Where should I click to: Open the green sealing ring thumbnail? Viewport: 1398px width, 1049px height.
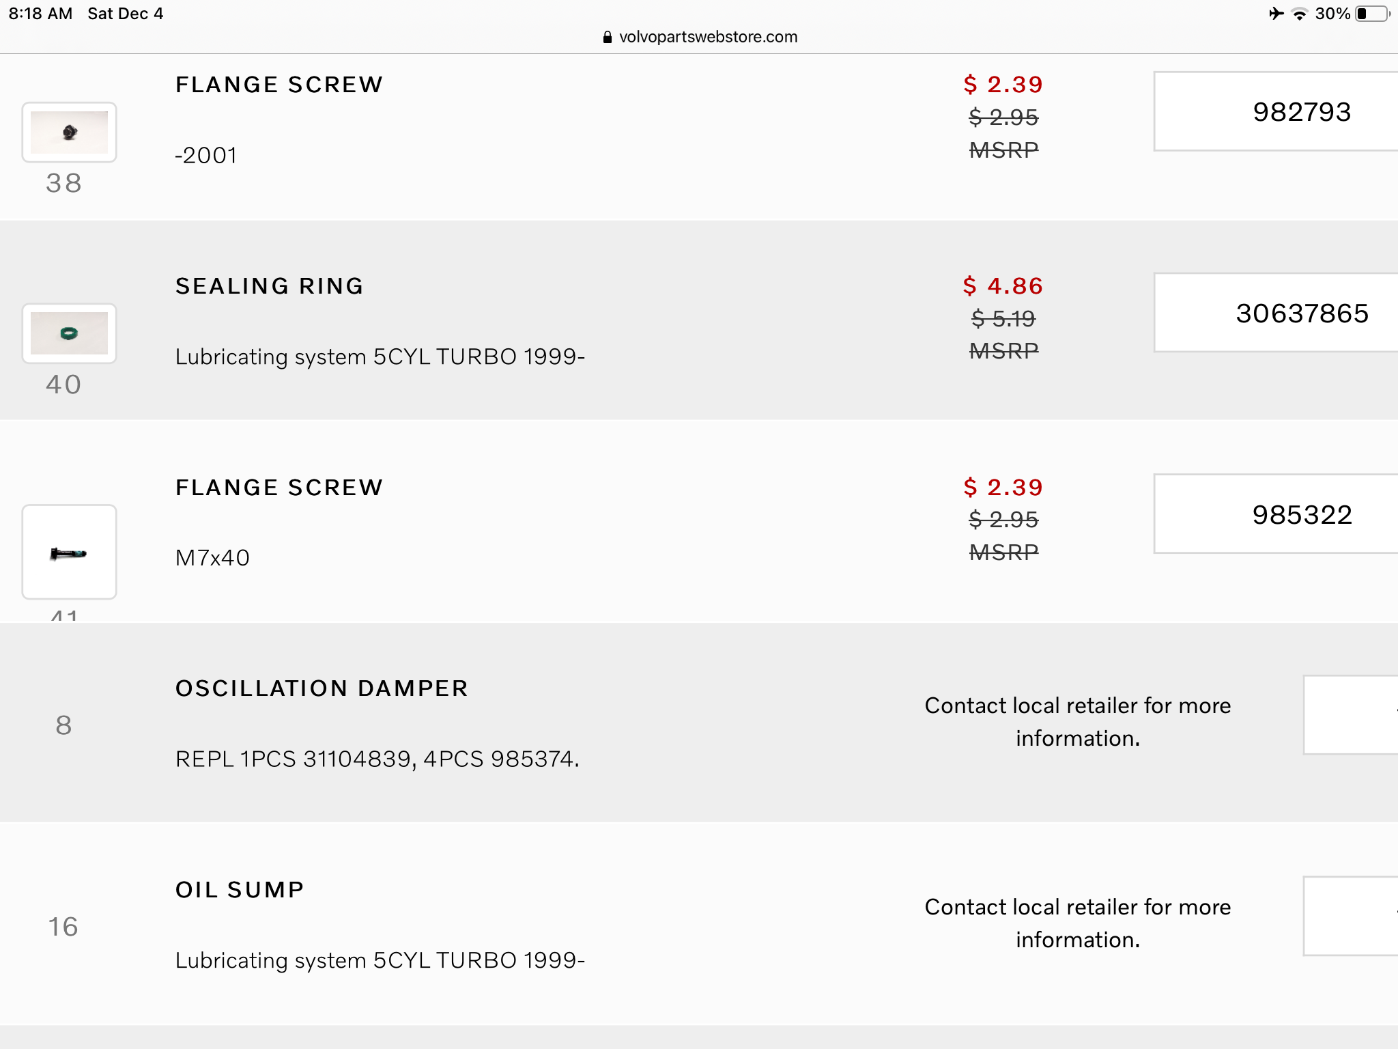[x=69, y=333]
